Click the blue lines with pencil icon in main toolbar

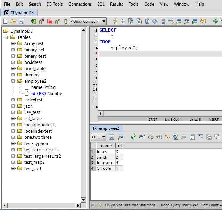187,22
